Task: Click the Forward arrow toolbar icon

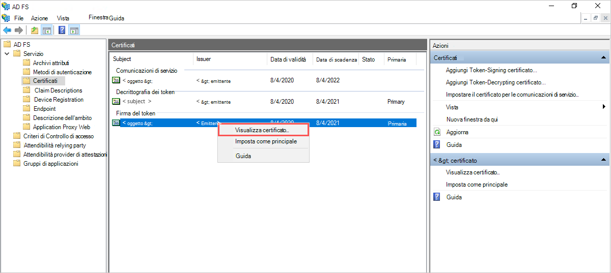Action: [19, 30]
